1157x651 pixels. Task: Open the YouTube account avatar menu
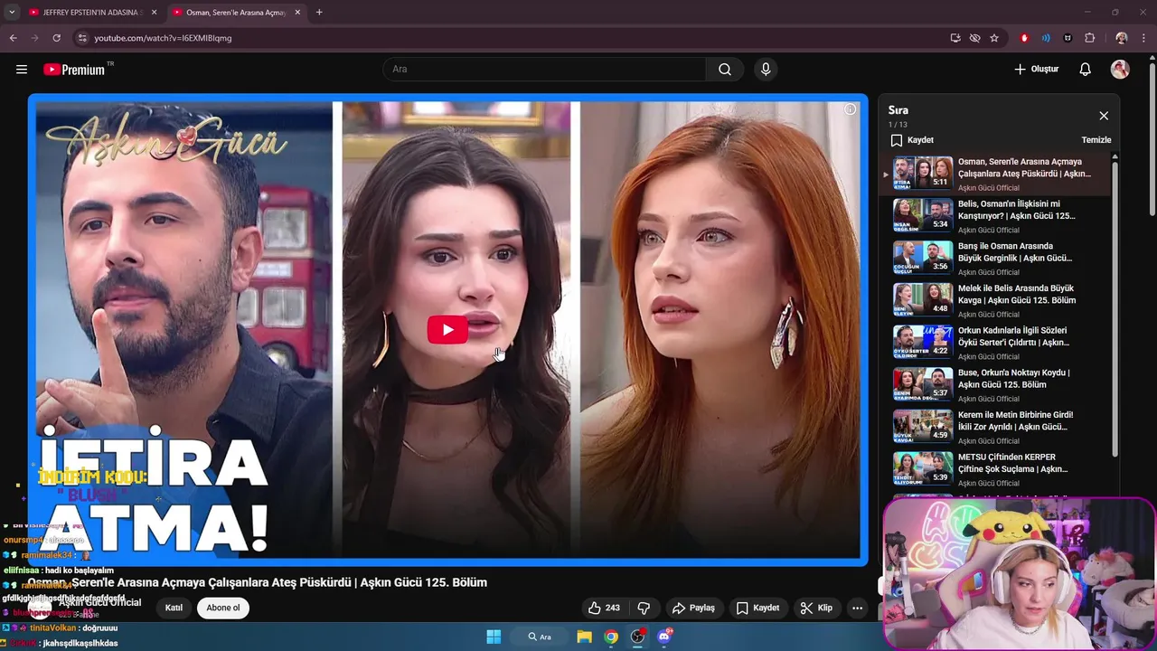click(x=1120, y=70)
